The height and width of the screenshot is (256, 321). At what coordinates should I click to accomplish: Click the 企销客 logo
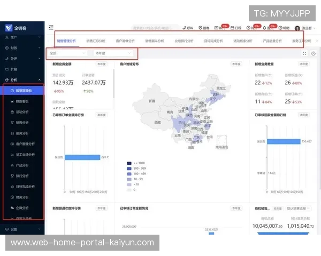pos(16,28)
